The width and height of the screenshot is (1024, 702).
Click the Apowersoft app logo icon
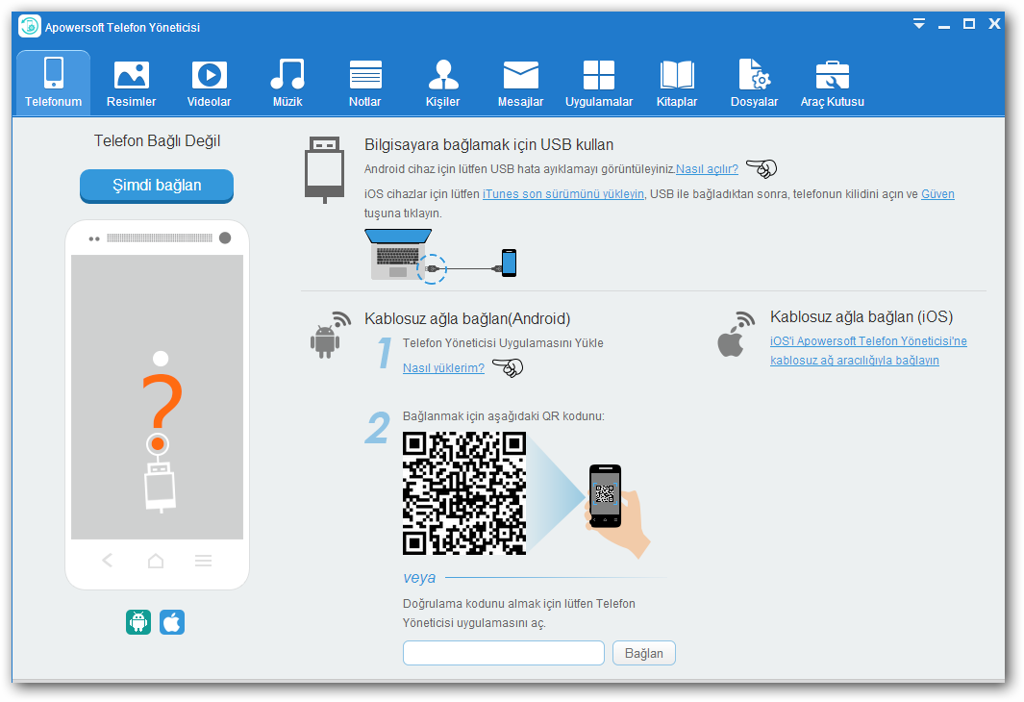coord(30,26)
